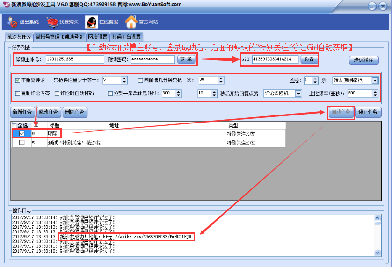392x267 pixels.
Task: Minimize the window using title bar button
Action: 372,6
